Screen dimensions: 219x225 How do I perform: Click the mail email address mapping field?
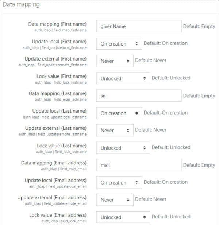click(x=139, y=165)
